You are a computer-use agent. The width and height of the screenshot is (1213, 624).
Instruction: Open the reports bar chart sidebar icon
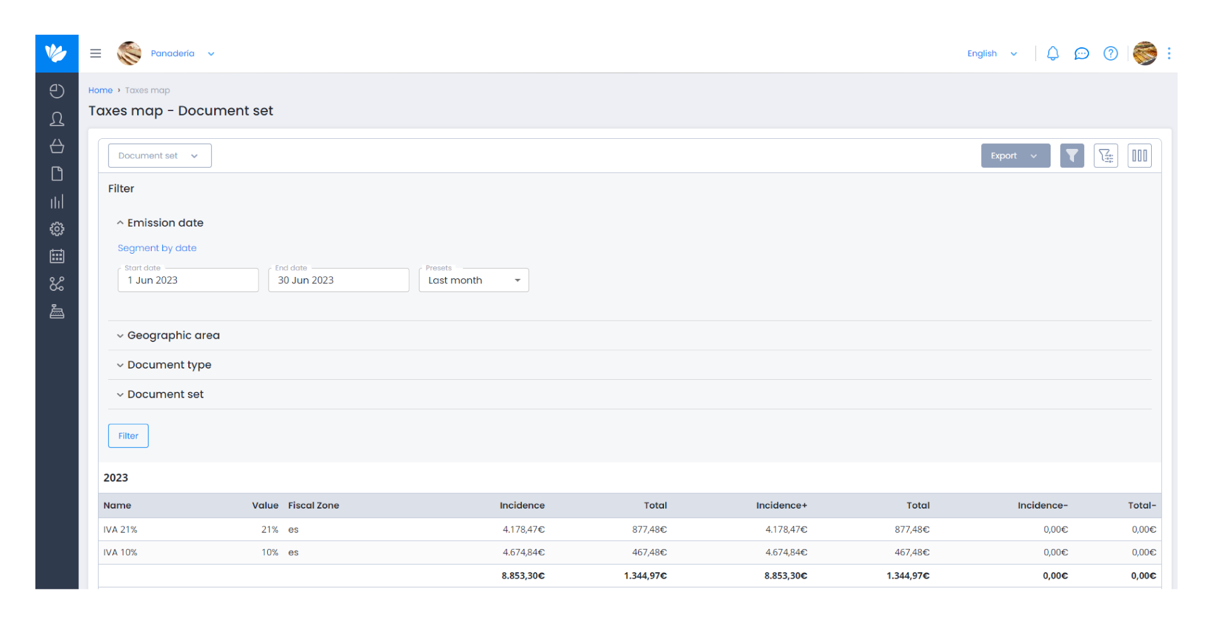pyautogui.click(x=57, y=202)
